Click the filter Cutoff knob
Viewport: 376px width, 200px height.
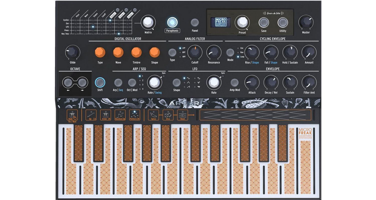195,52
